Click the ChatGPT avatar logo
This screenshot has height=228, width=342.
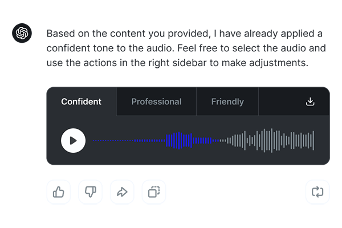22,33
